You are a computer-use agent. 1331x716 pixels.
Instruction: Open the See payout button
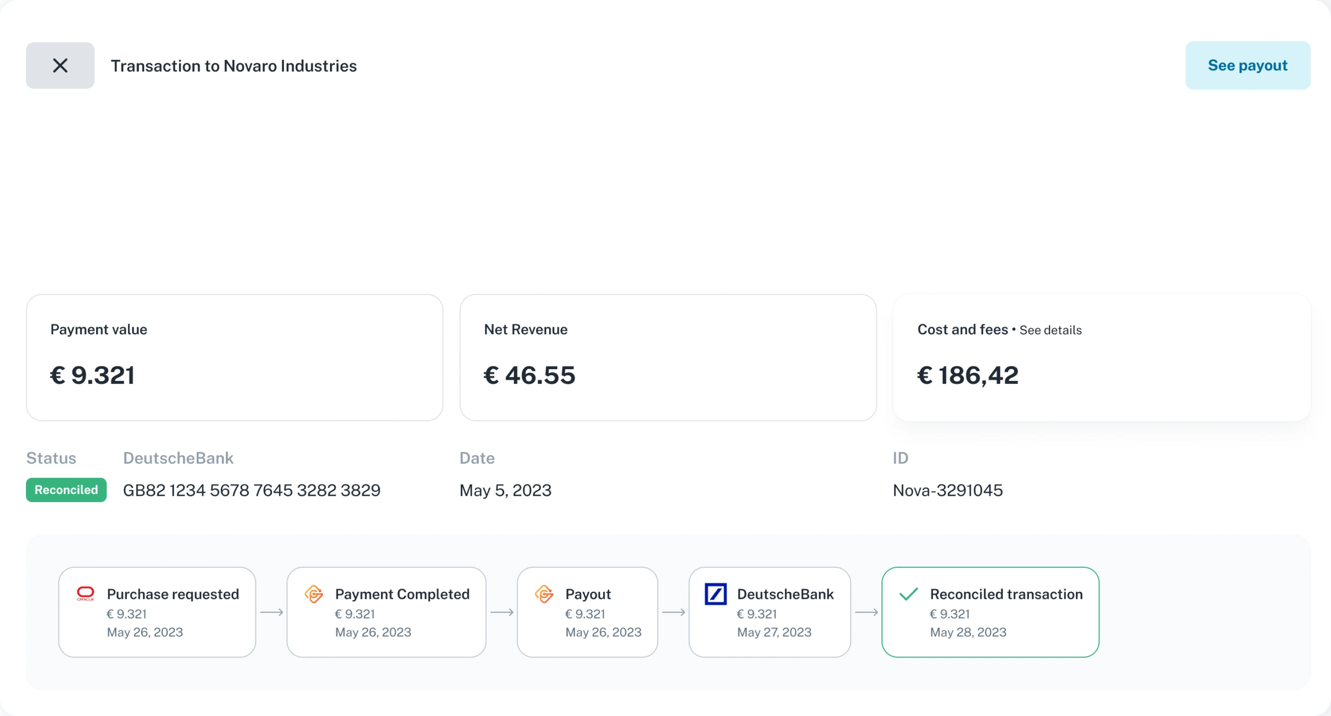coord(1247,66)
